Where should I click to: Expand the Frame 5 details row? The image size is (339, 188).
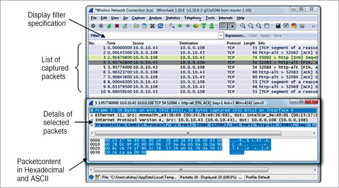point(92,110)
